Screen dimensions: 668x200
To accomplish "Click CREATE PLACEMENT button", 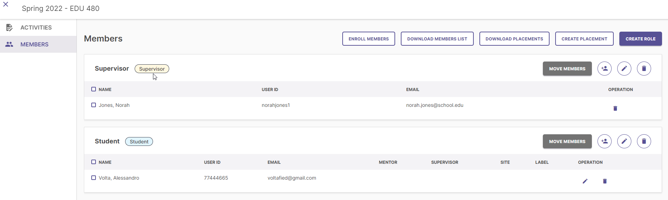I will 584,39.
